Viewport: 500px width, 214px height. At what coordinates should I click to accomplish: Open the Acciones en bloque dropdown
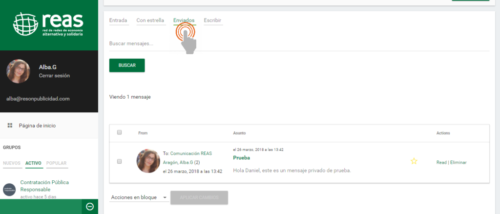click(139, 197)
